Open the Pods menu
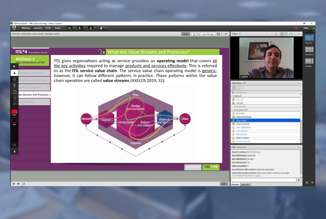The image size is (326, 219). [x=48, y=28]
